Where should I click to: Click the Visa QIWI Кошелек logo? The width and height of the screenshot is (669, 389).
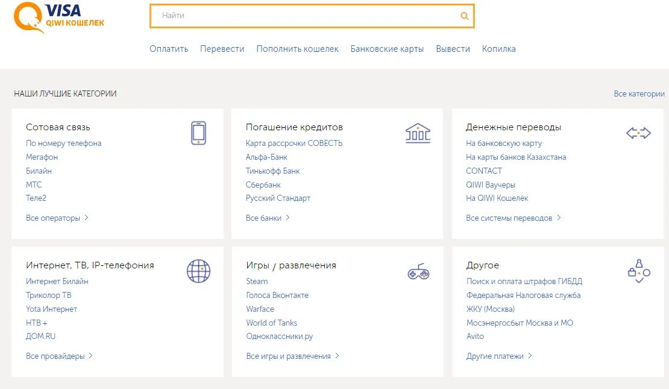tap(59, 17)
